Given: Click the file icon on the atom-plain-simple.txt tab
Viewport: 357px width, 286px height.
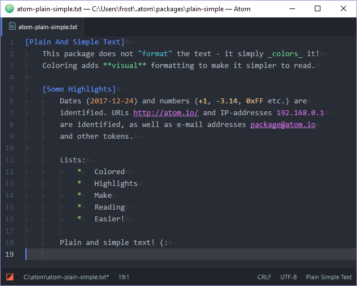Looking at the screenshot, I should [x=12, y=26].
